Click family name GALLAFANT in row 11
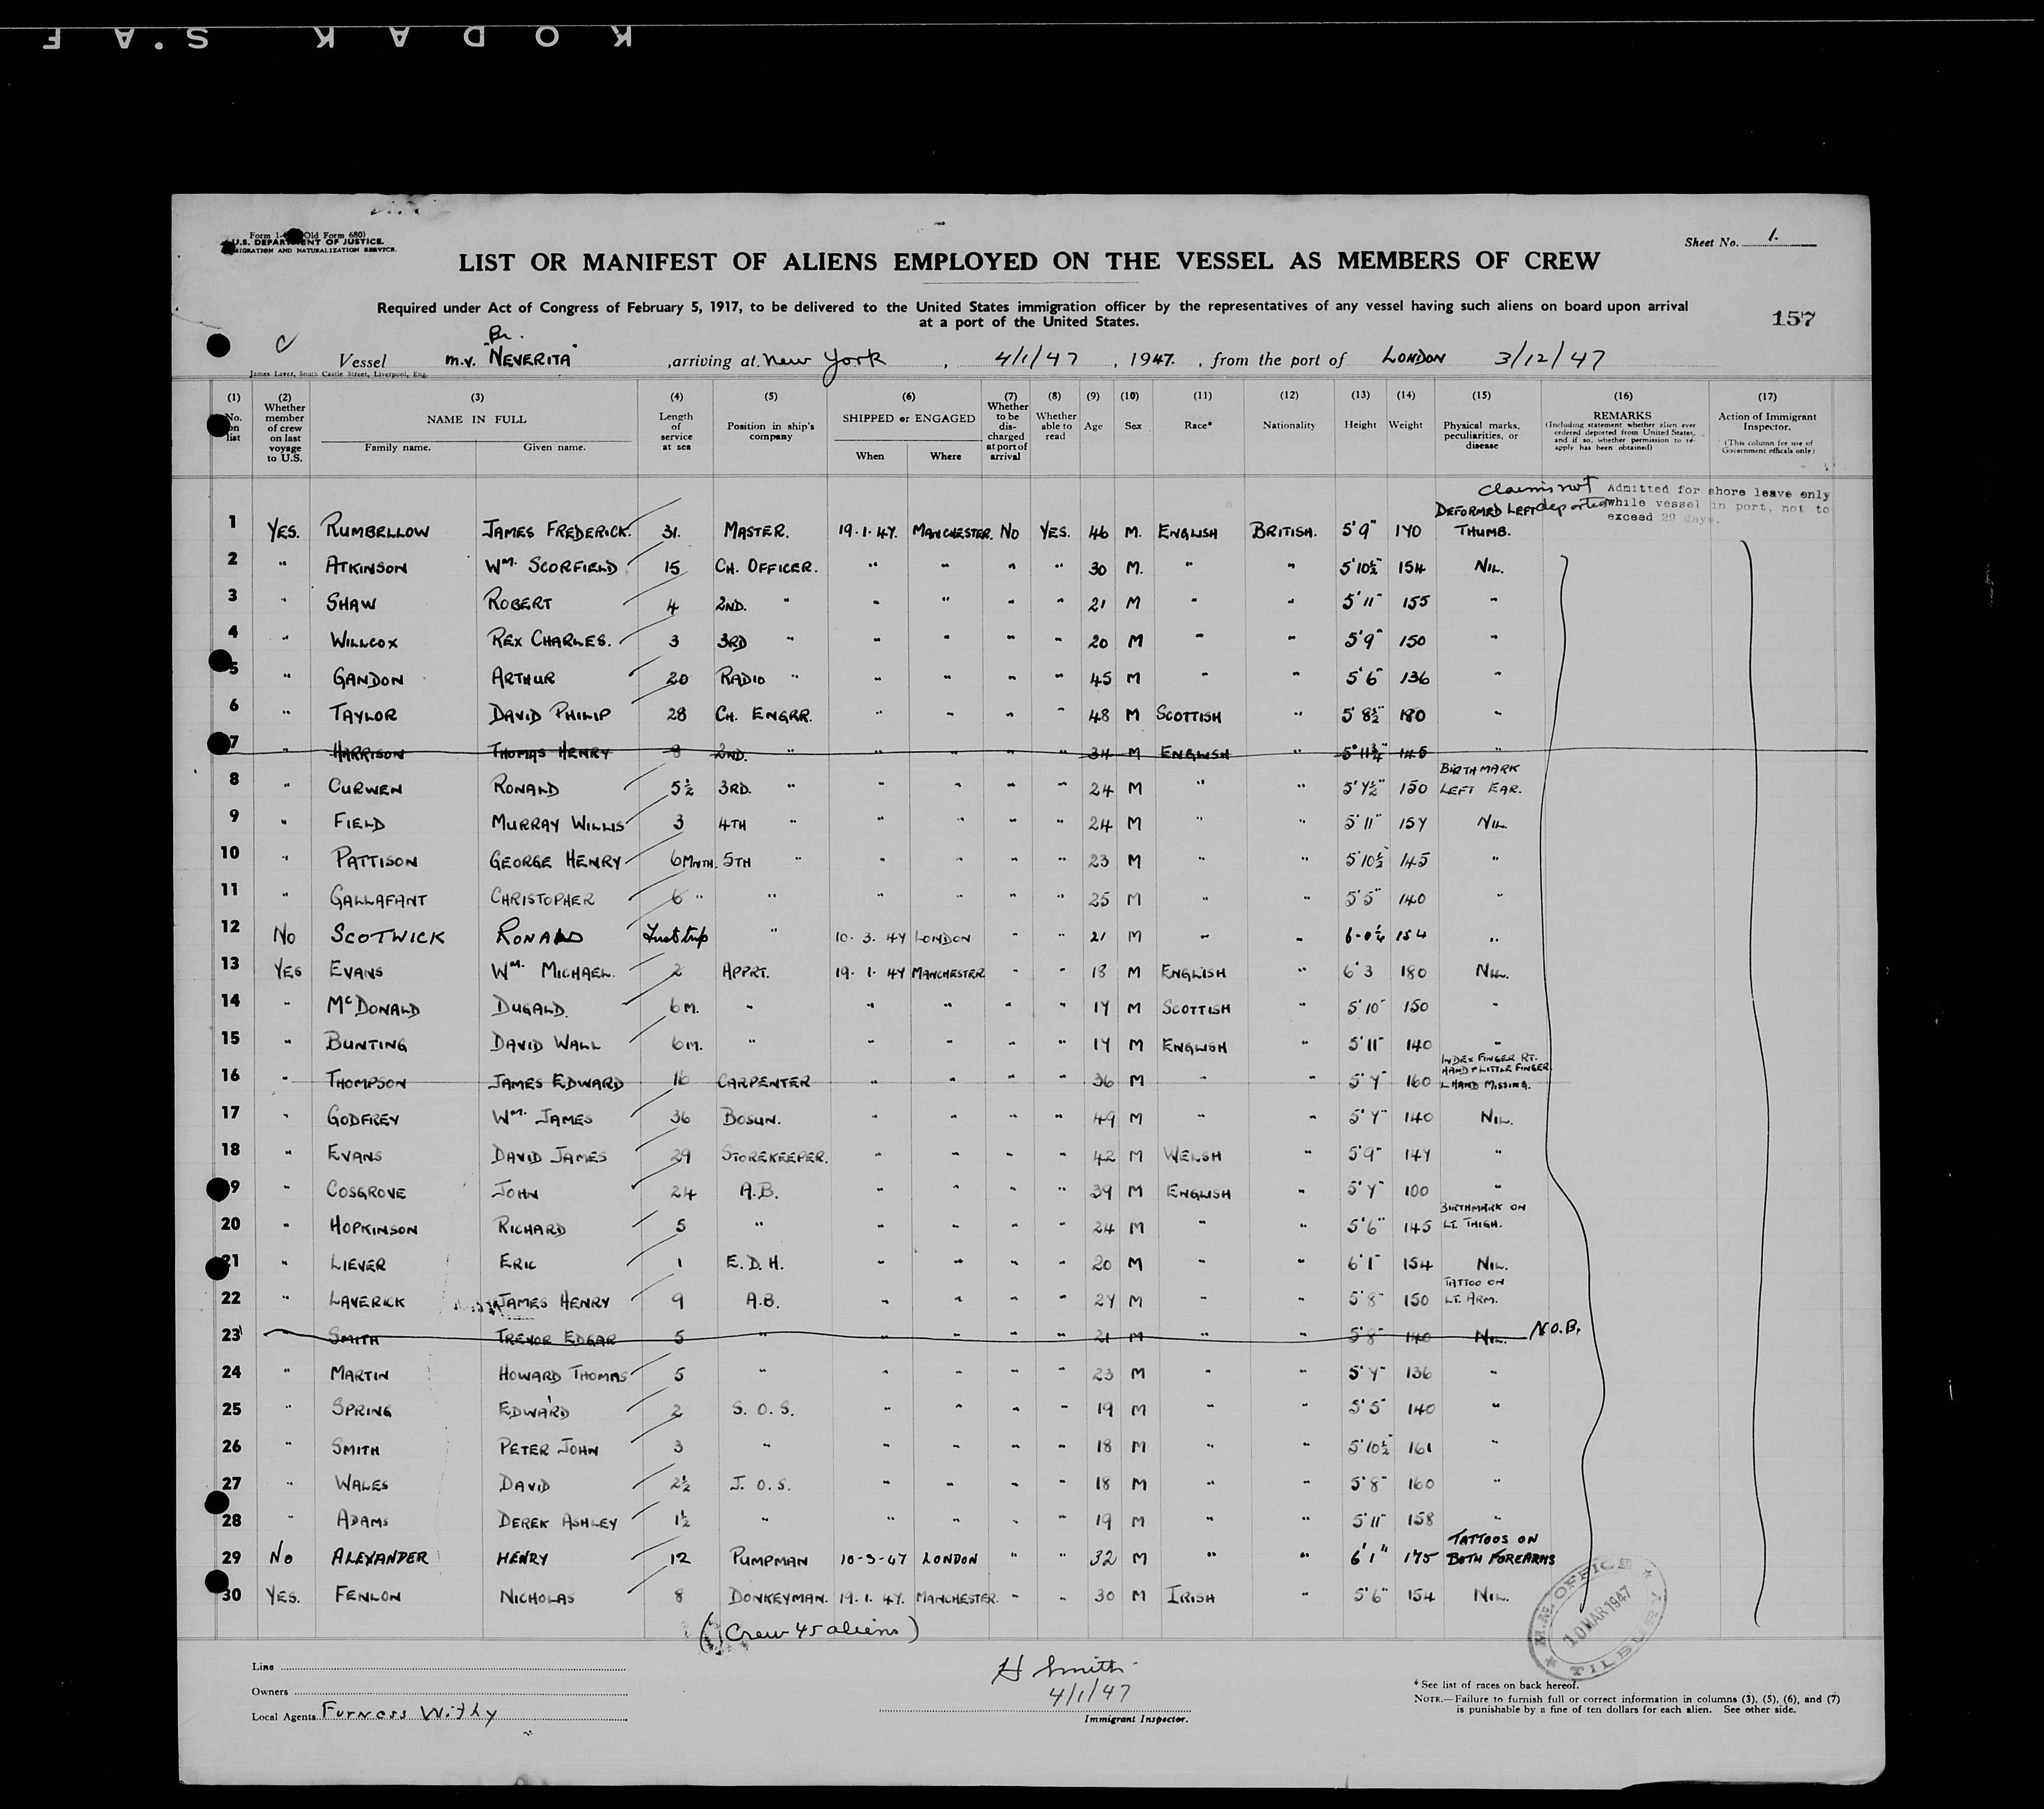 (378, 900)
